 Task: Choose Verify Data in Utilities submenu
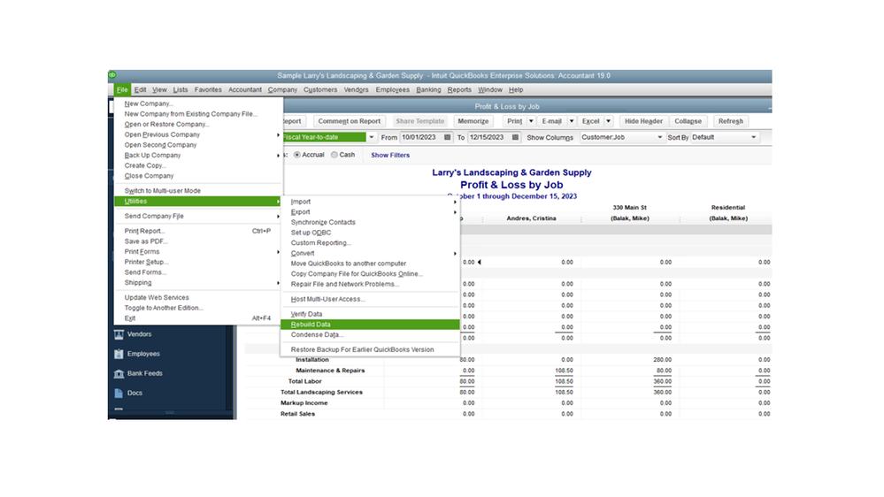371,314
